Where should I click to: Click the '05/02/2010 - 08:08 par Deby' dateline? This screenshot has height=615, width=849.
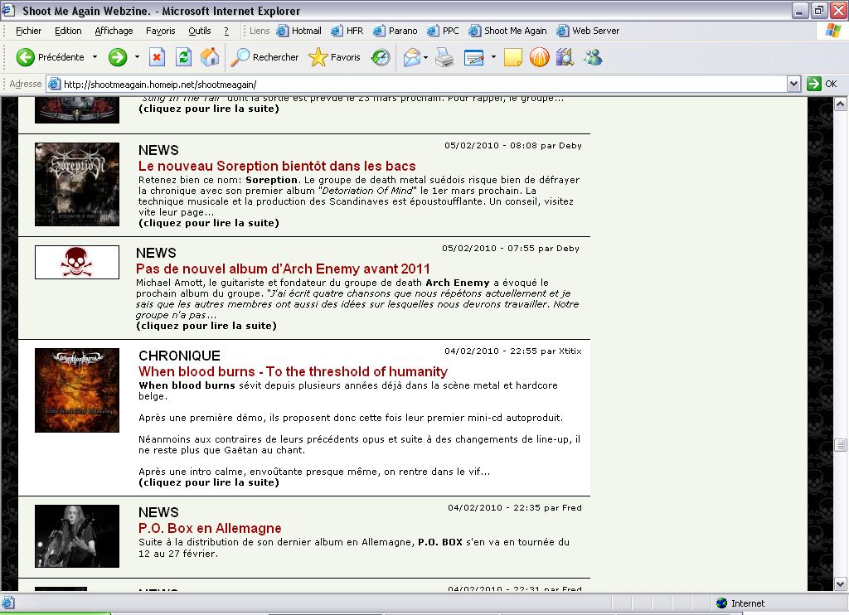513,146
